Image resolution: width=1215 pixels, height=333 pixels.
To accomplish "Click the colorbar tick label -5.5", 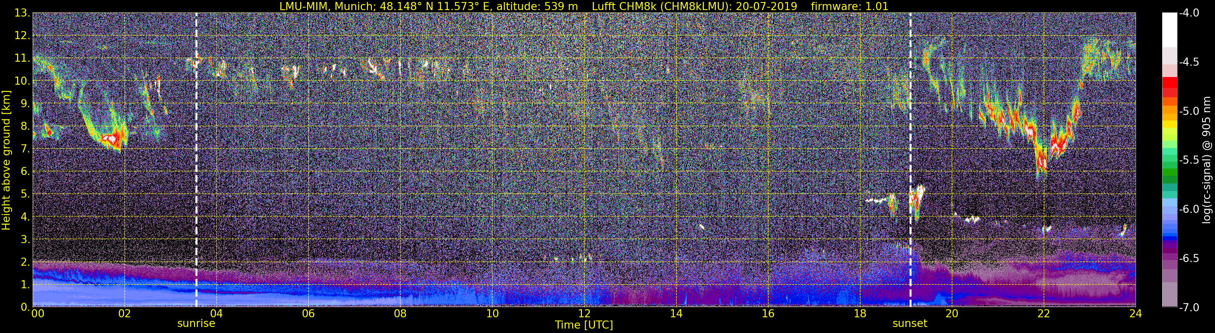I will (x=1188, y=160).
